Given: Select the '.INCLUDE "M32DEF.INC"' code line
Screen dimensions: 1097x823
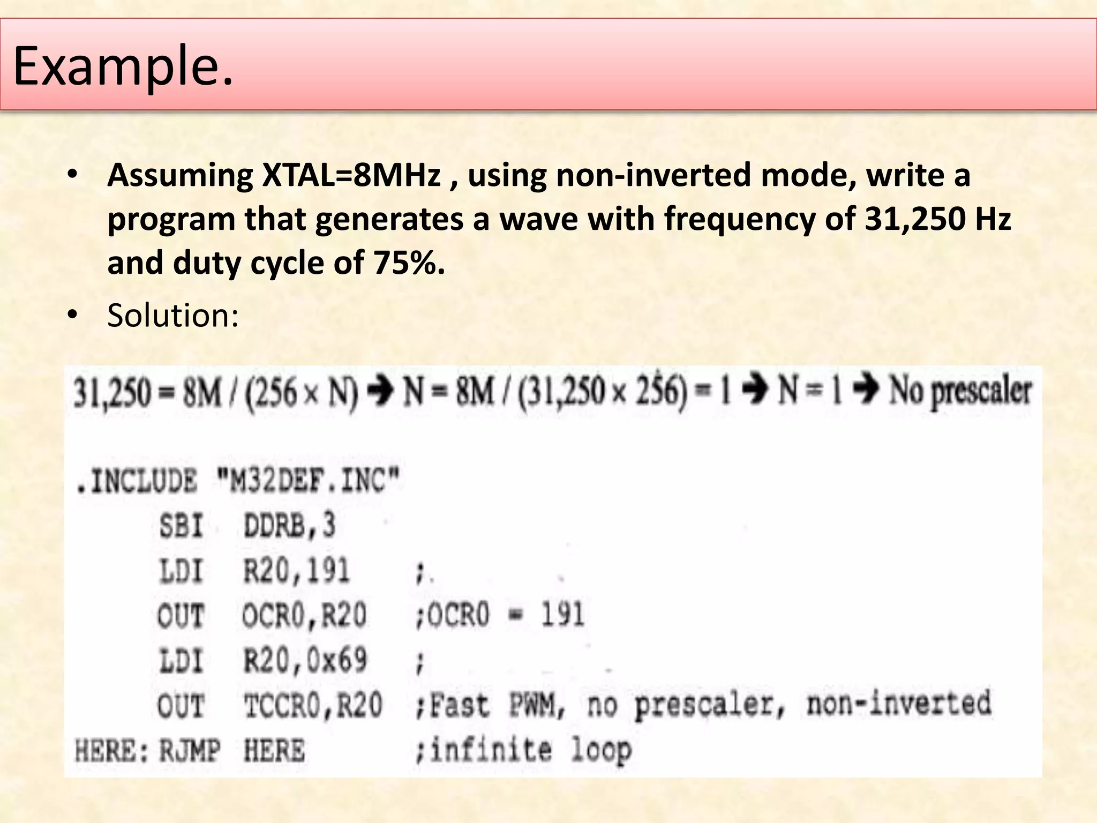Looking at the screenshot, I should click(238, 480).
